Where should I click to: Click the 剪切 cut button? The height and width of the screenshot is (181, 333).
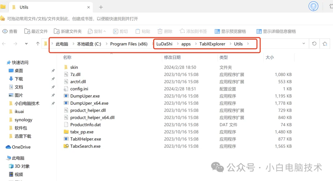click(121, 31)
